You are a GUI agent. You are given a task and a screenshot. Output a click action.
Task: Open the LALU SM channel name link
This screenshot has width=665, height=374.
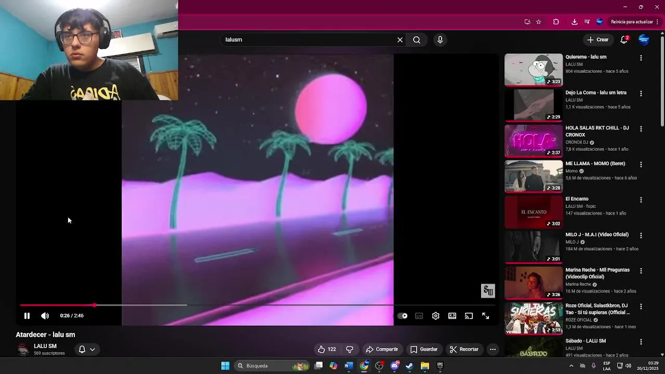click(45, 346)
